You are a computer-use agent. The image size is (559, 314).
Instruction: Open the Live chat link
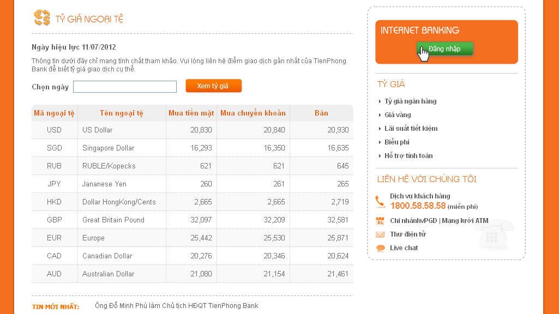[404, 248]
